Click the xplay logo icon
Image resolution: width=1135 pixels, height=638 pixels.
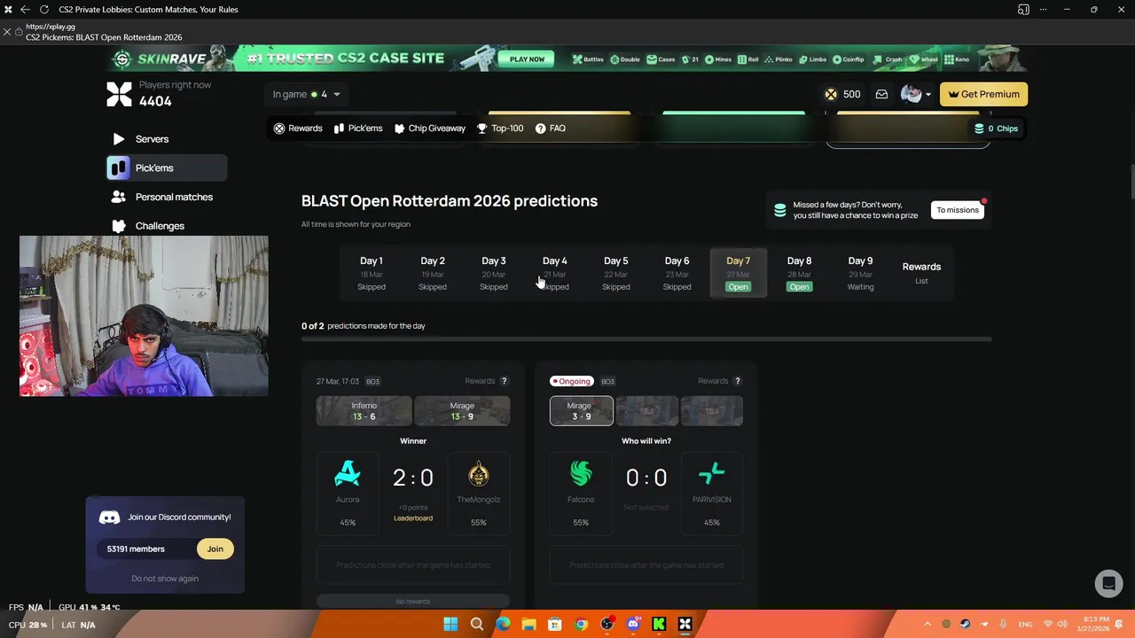[119, 94]
